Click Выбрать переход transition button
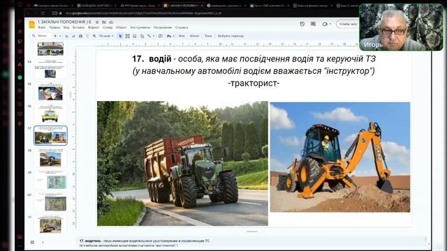 tap(230, 36)
